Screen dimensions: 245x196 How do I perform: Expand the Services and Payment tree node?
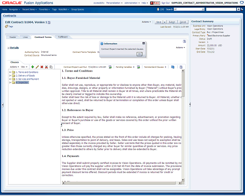(x=10, y=79)
